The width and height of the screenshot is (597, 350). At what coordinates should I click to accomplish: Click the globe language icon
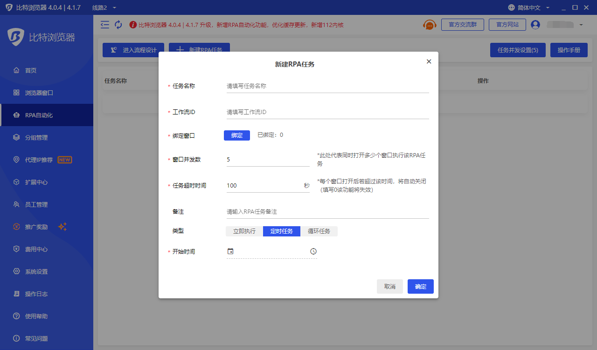[512, 8]
